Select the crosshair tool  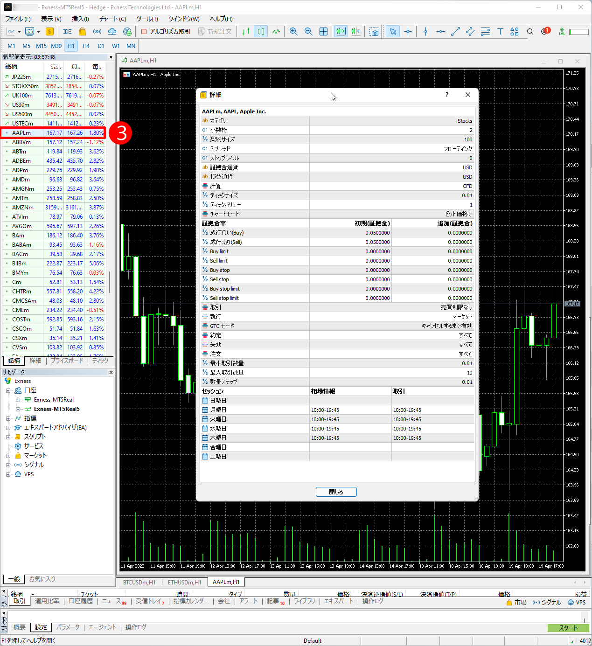tap(408, 31)
